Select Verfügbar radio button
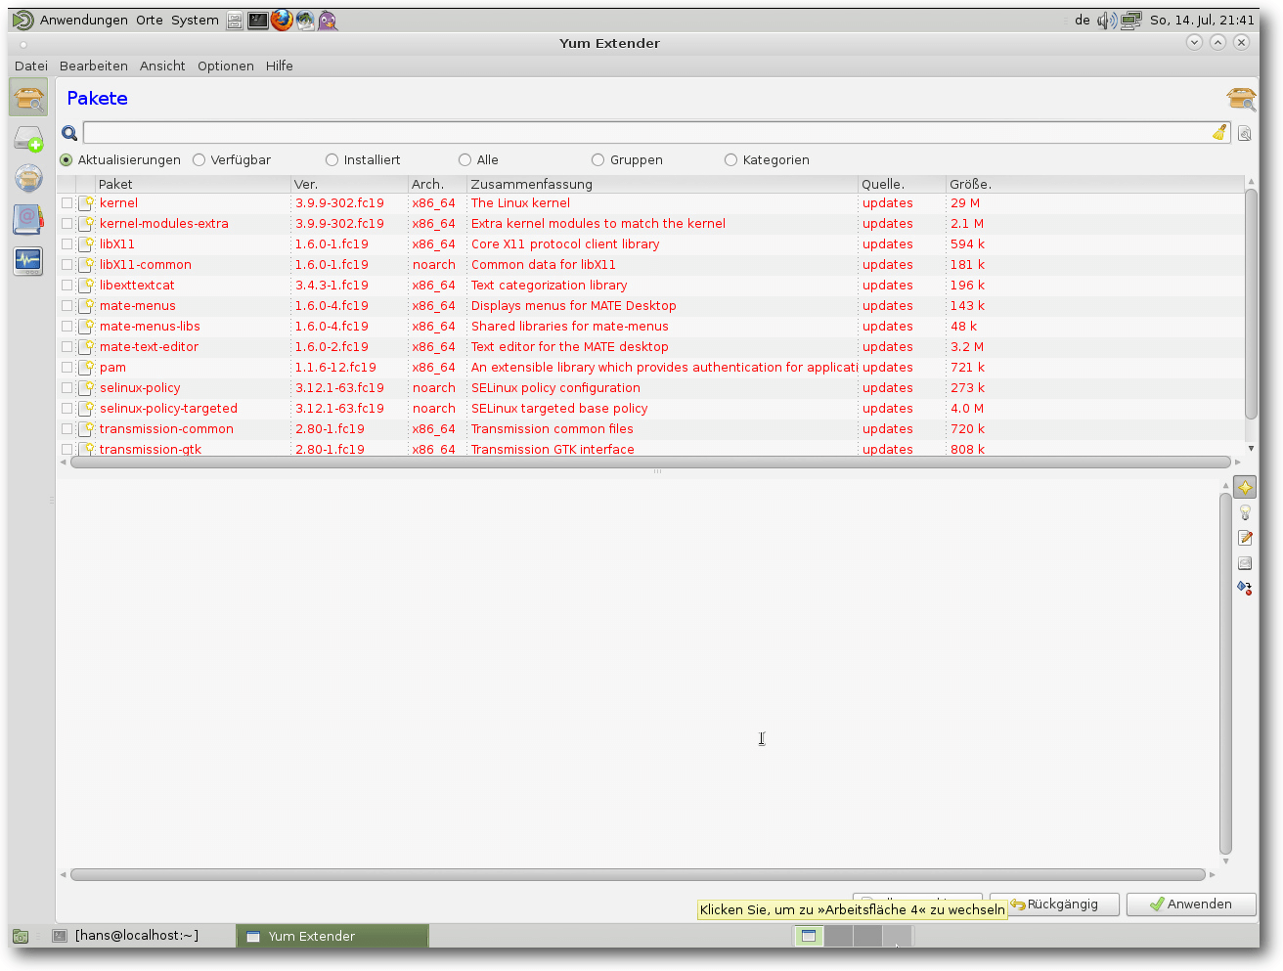Viewport: 1283px width, 971px height. click(199, 160)
